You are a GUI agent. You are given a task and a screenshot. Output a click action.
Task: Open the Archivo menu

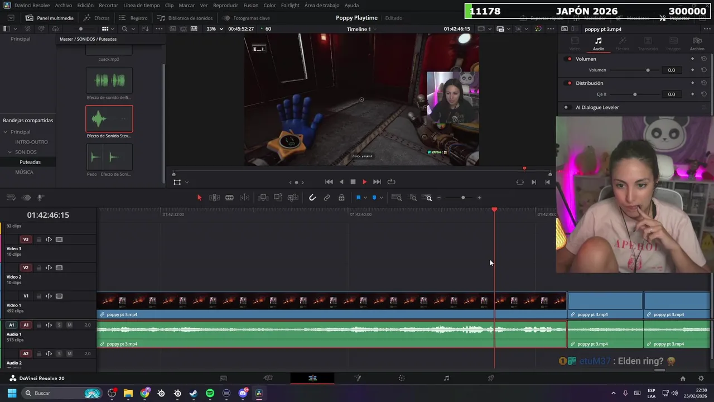63,6
